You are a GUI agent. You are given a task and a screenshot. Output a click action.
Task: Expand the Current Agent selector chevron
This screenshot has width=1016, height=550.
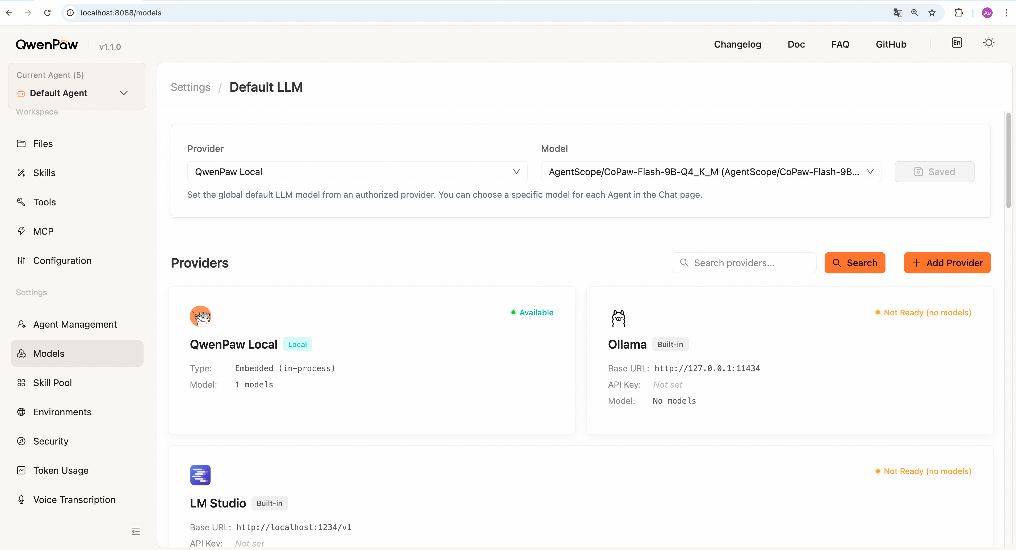[124, 93]
